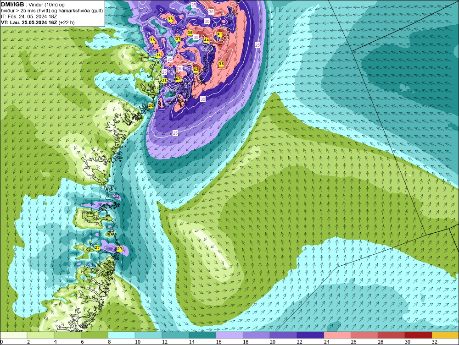Click the yellow '34' gust label on the coast
459x345 pixels.
point(158,55)
